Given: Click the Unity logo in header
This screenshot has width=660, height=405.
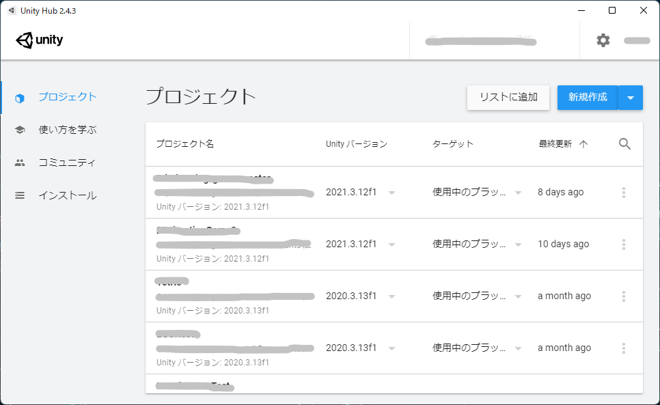Looking at the screenshot, I should tap(39, 40).
